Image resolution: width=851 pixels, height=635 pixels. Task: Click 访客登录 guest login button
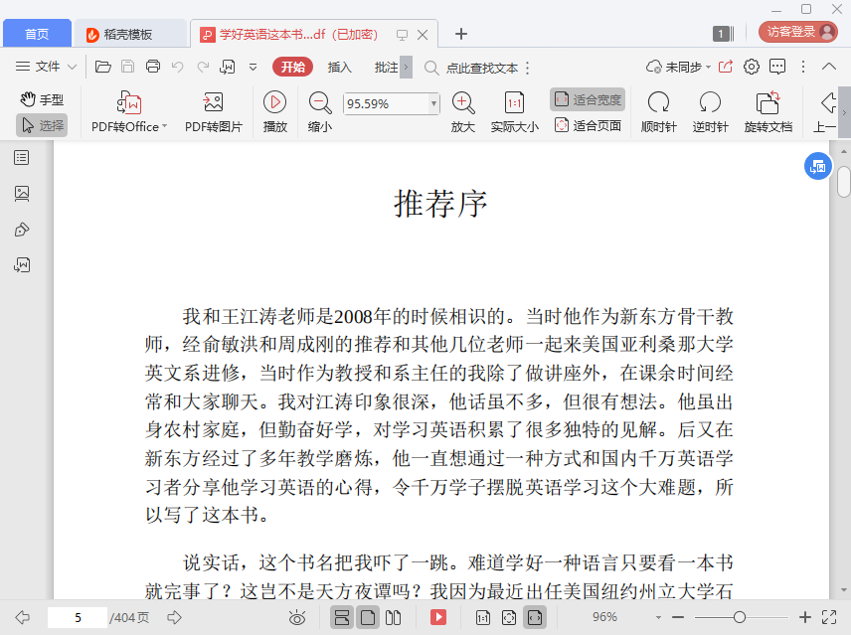(x=797, y=32)
